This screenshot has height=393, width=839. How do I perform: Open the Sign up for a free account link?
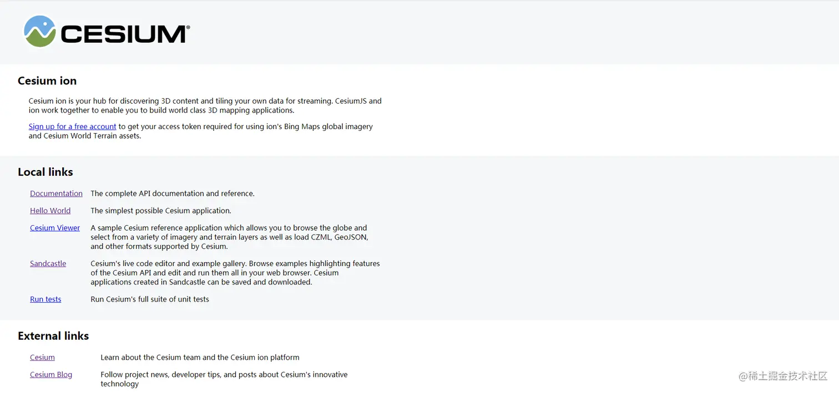click(x=73, y=126)
